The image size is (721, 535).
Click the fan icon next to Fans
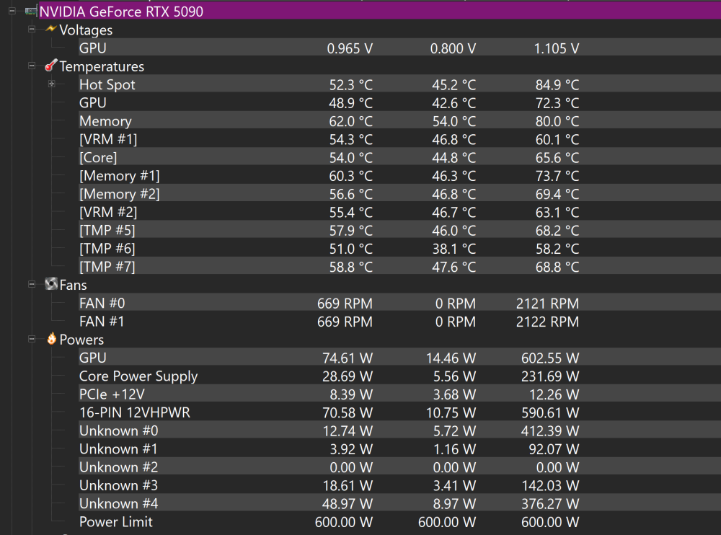[51, 284]
